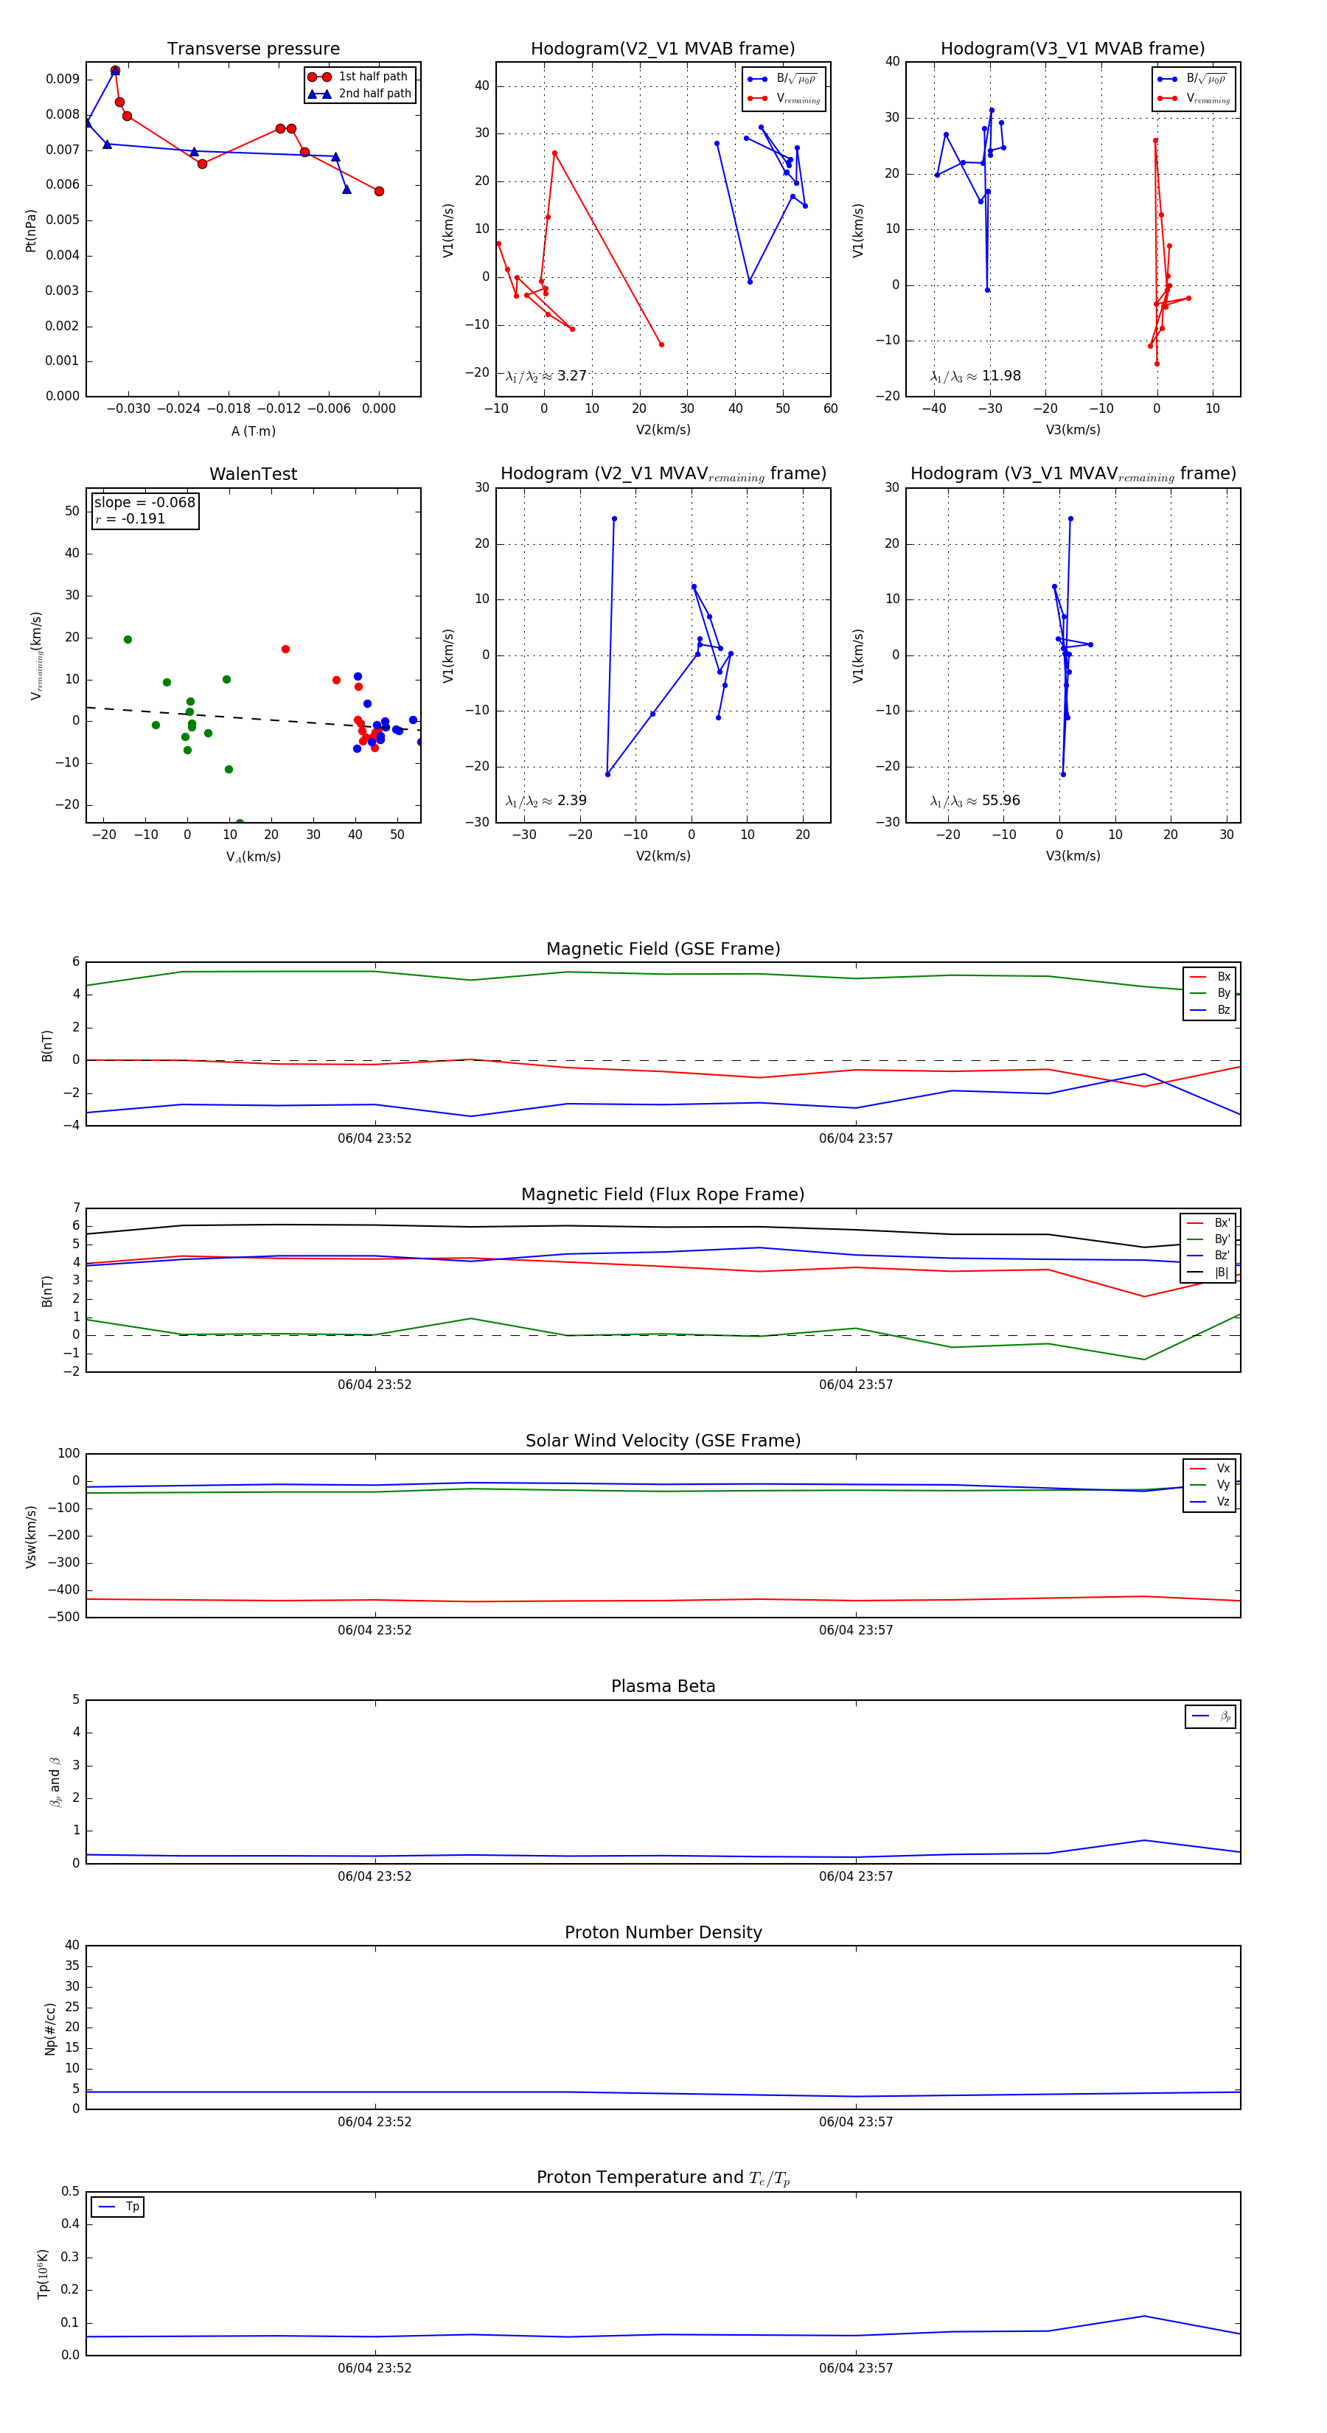
Task: Select the |B| legend entry
Action: point(1208,1273)
